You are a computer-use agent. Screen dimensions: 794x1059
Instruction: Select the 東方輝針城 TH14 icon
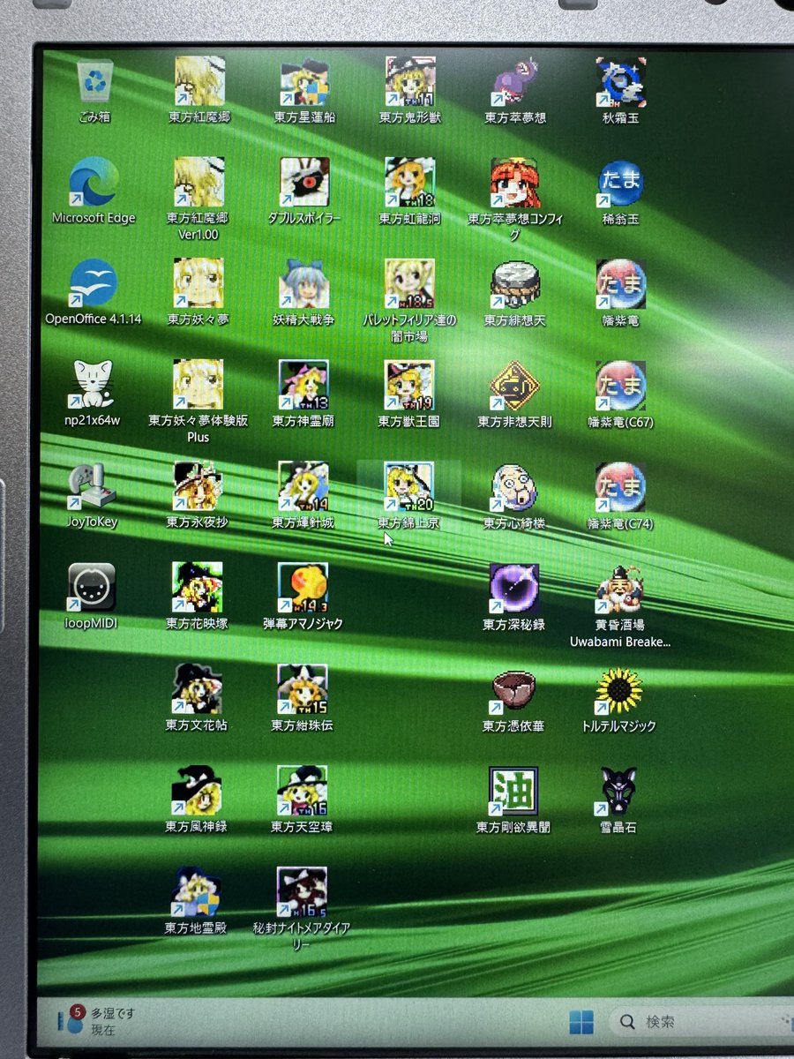(x=303, y=485)
